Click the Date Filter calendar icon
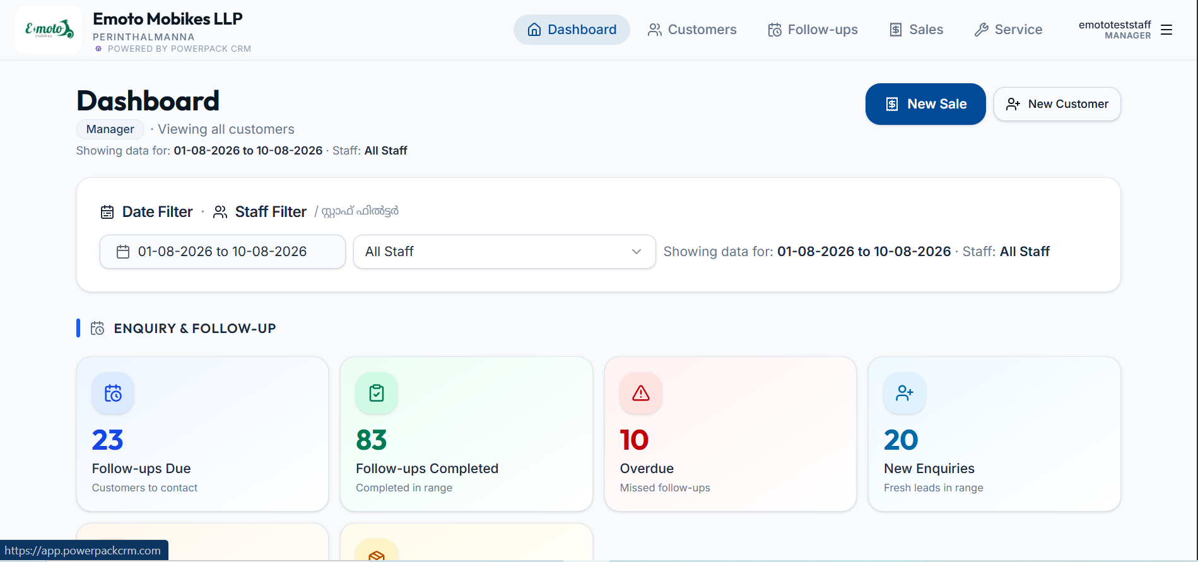 click(x=107, y=212)
